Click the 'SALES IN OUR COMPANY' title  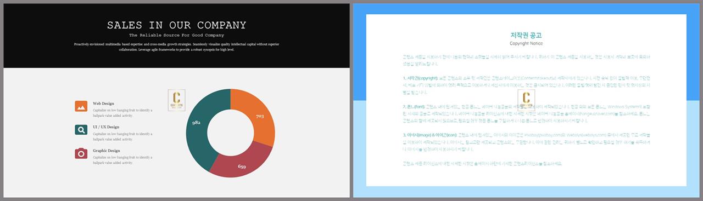(x=176, y=25)
